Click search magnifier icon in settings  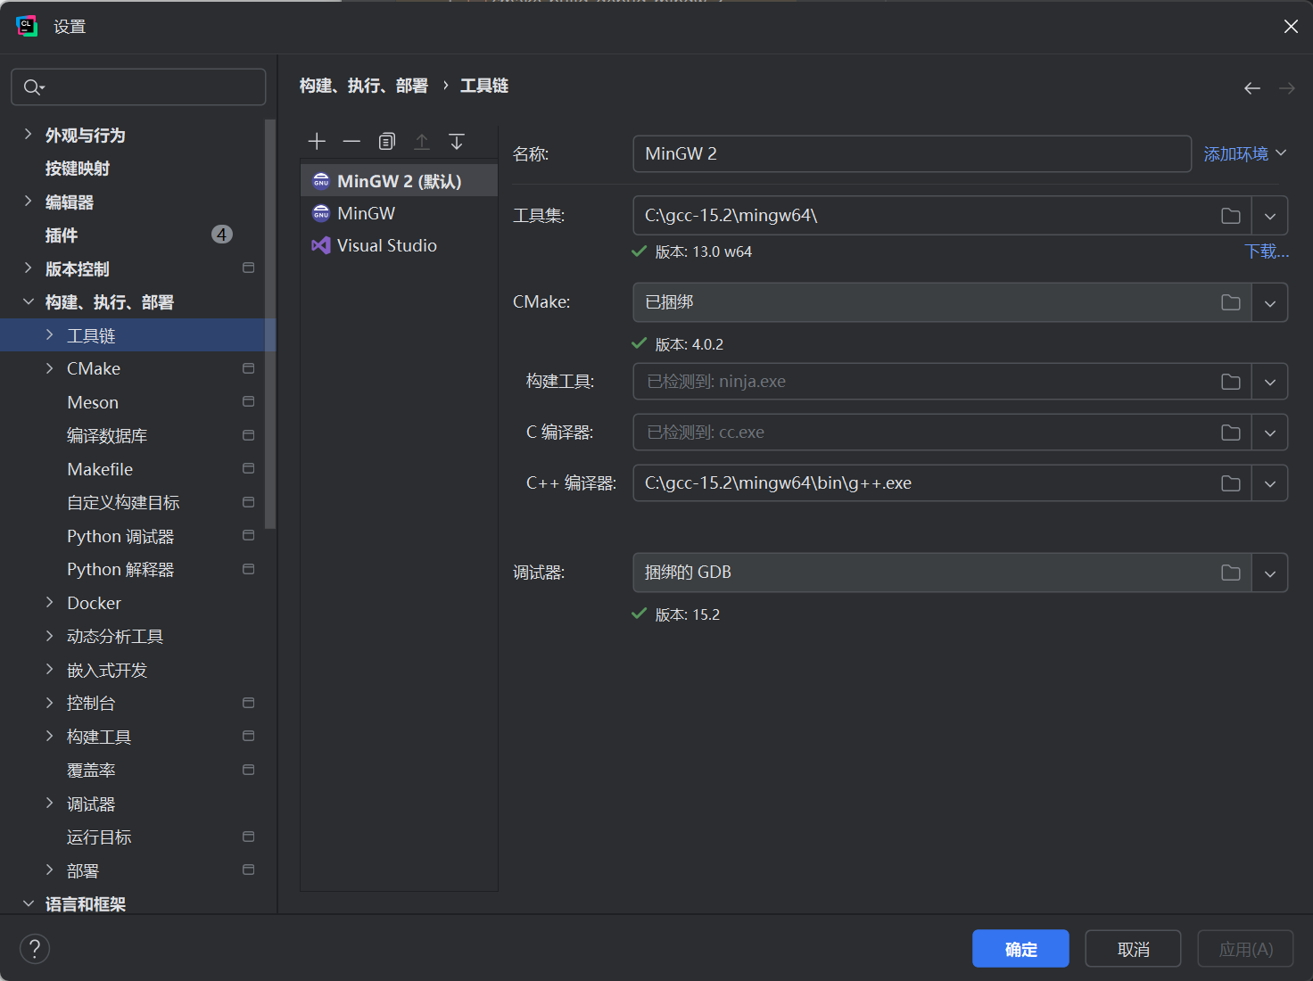click(x=33, y=87)
